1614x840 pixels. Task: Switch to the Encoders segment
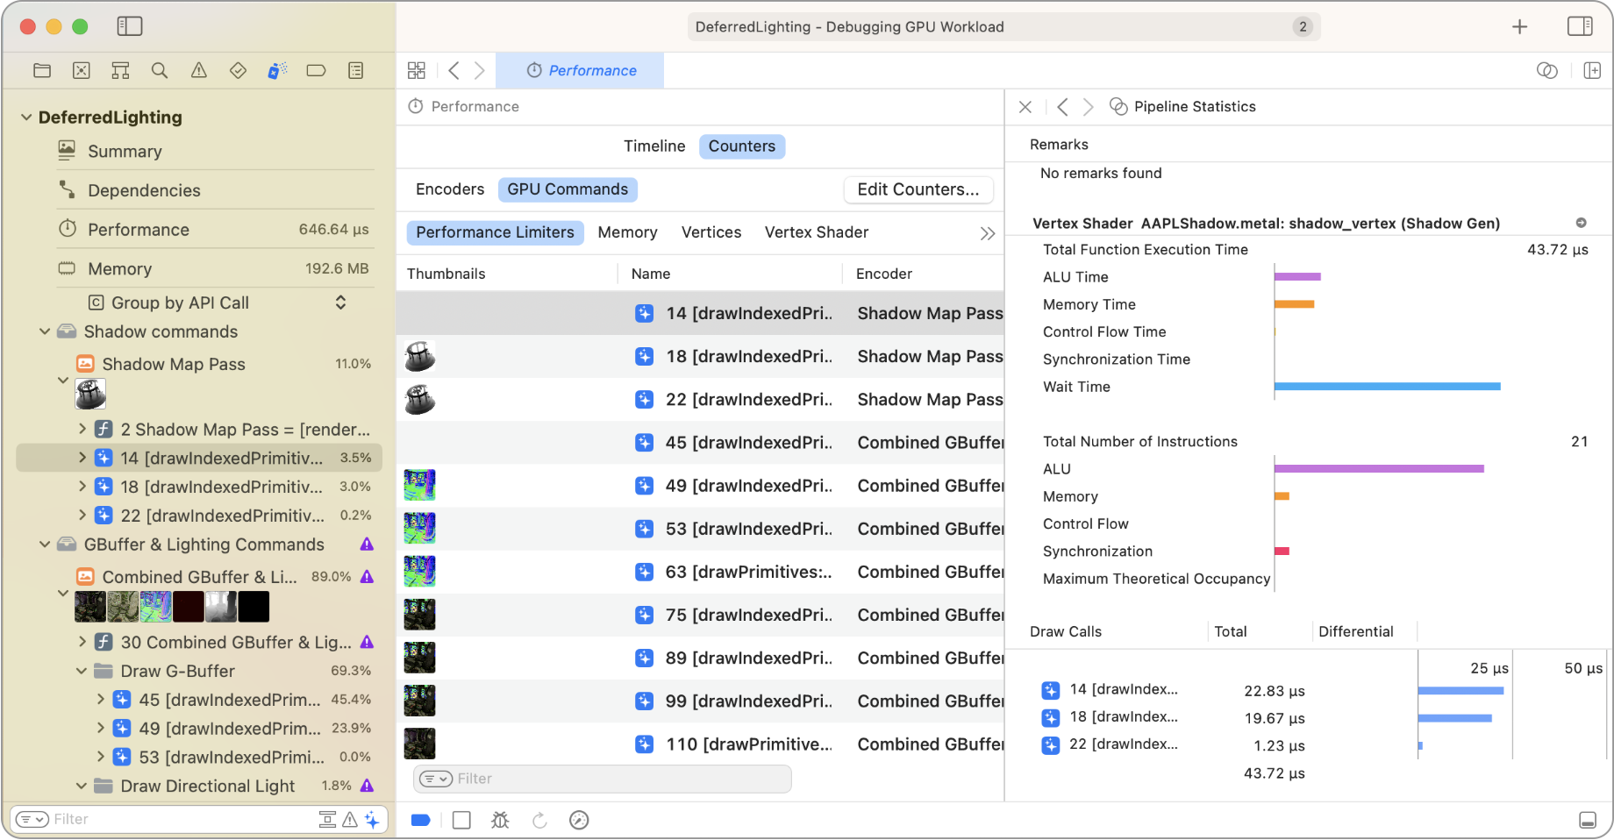(449, 189)
